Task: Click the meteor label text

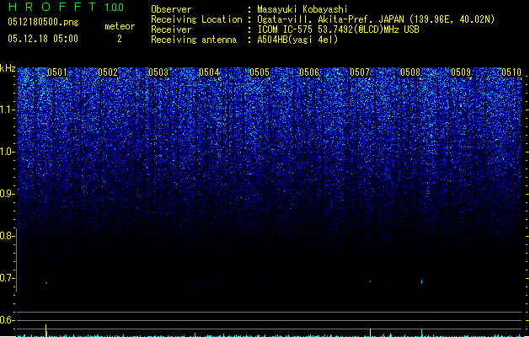Action: [x=120, y=26]
